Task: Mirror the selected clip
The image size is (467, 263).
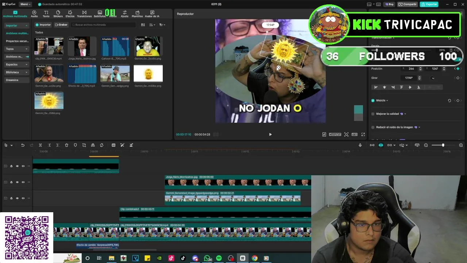Action: coord(93,145)
